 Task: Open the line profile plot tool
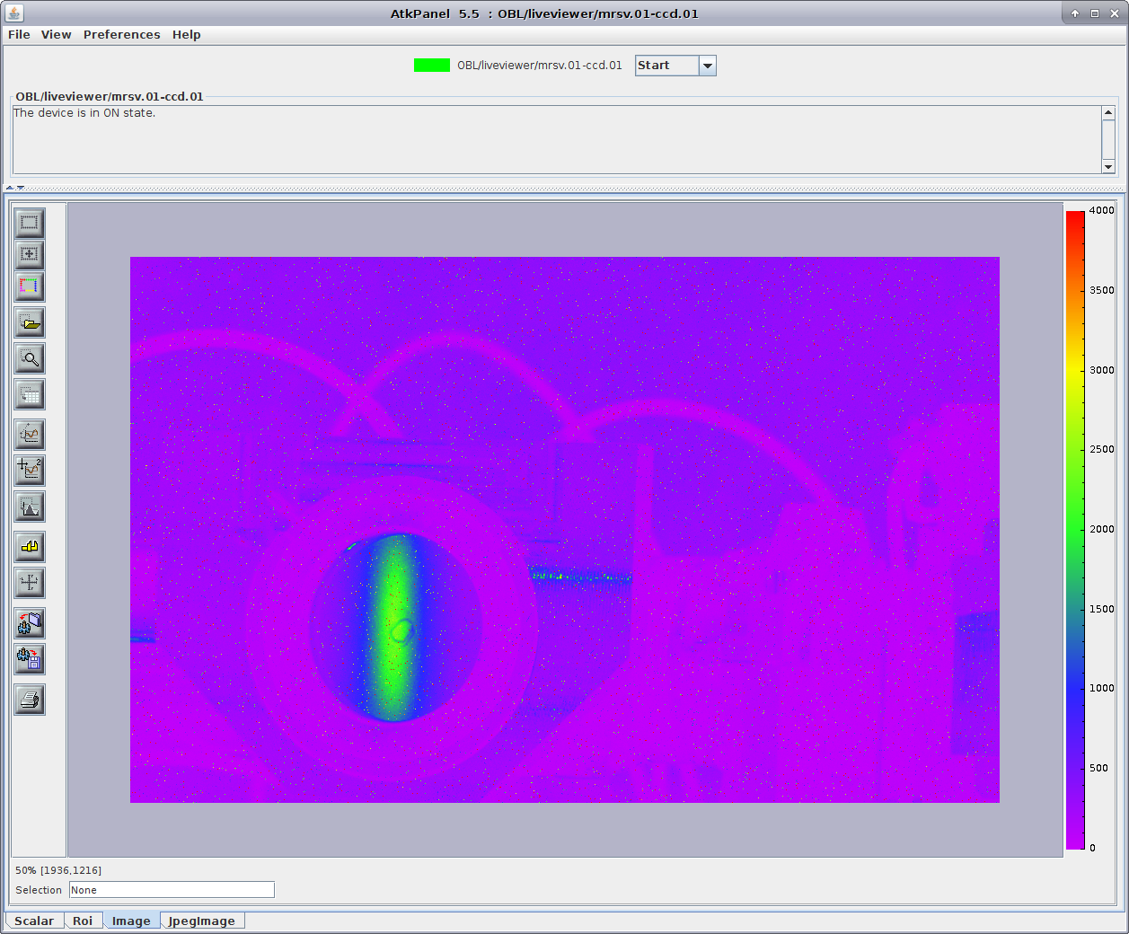tap(30, 435)
